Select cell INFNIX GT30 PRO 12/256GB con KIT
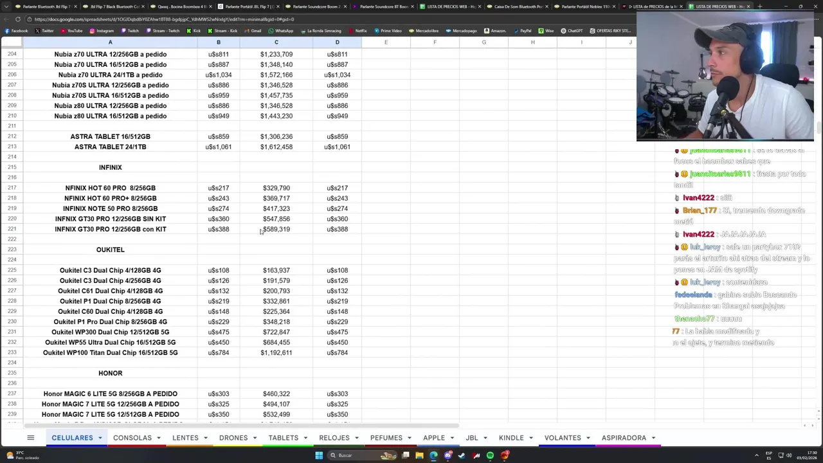Screen dimensions: 823x463 pos(110,229)
